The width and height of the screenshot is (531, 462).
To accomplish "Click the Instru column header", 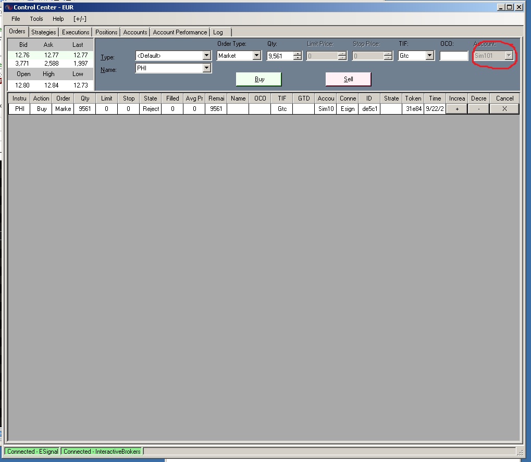I will coord(19,98).
